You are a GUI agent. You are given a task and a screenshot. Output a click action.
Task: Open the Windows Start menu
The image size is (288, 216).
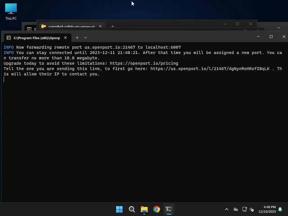pos(119,209)
